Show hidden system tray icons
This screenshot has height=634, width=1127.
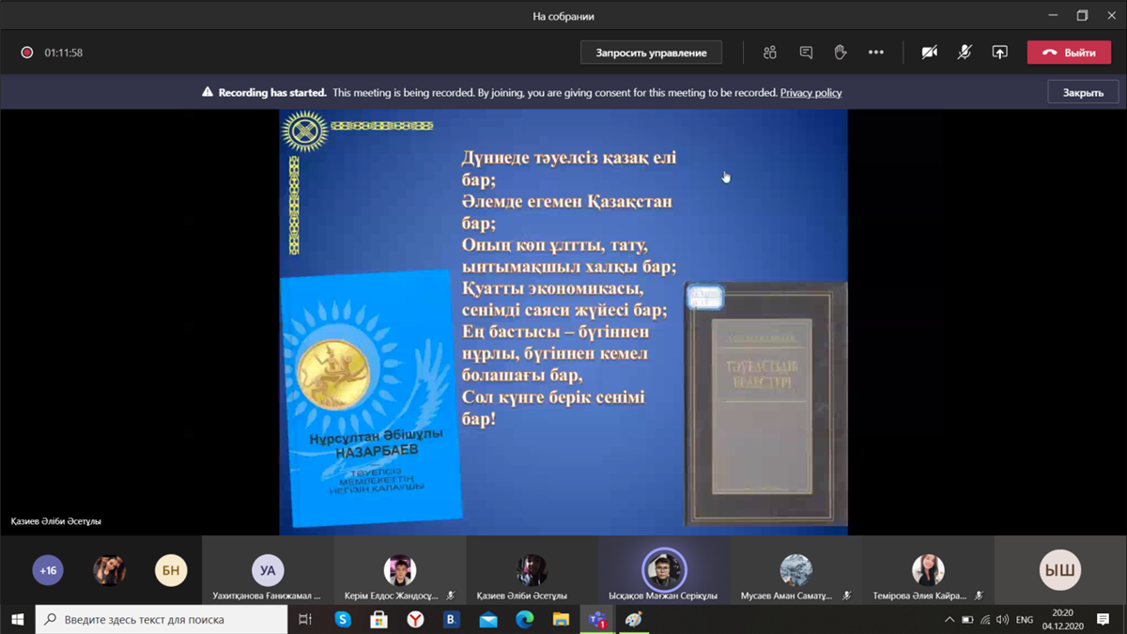click(949, 620)
